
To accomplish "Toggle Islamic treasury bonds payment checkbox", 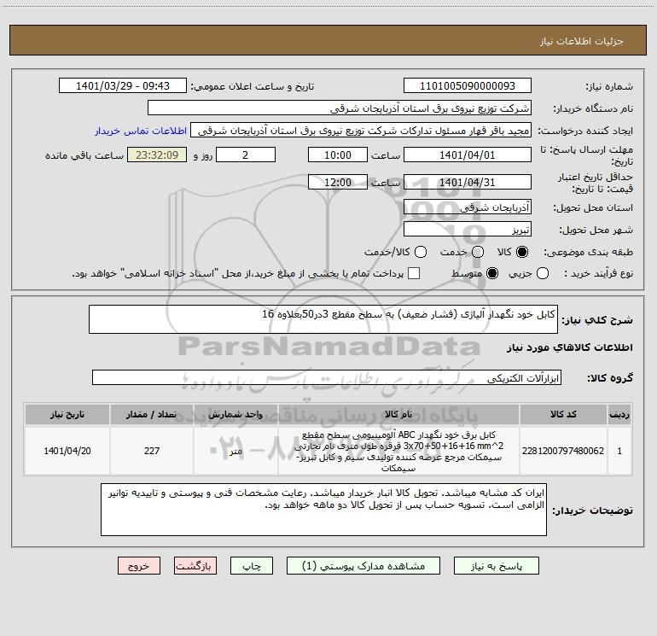I will coord(414,273).
